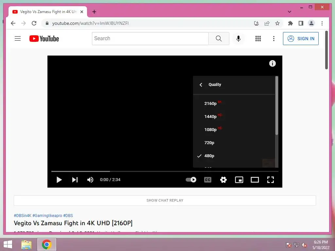Click the video title text
This screenshot has height=251, width=335.
pos(73,223)
